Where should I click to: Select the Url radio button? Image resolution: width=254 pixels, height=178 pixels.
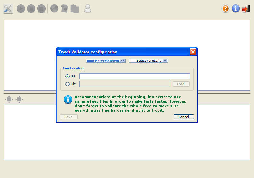coord(67,76)
